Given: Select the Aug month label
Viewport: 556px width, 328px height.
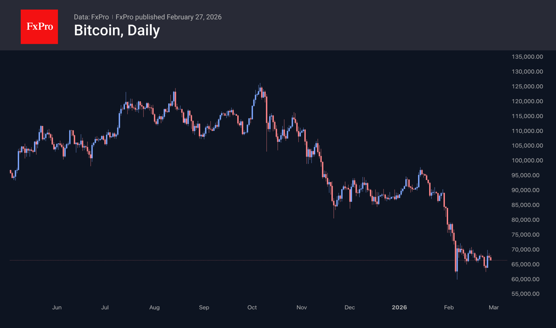Looking at the screenshot, I should tap(154, 307).
